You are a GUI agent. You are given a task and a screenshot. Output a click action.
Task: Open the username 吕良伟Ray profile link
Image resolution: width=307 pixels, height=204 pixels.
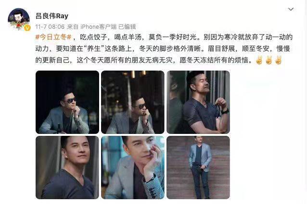[x=52, y=16]
